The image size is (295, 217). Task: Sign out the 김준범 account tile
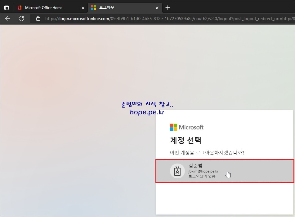coord(225,171)
